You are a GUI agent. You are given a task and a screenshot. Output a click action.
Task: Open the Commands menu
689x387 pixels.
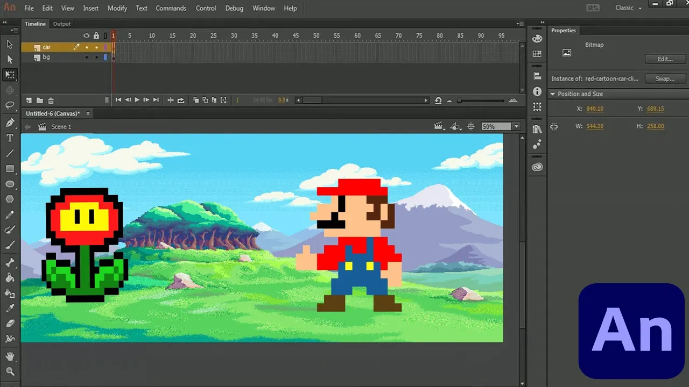coord(171,8)
